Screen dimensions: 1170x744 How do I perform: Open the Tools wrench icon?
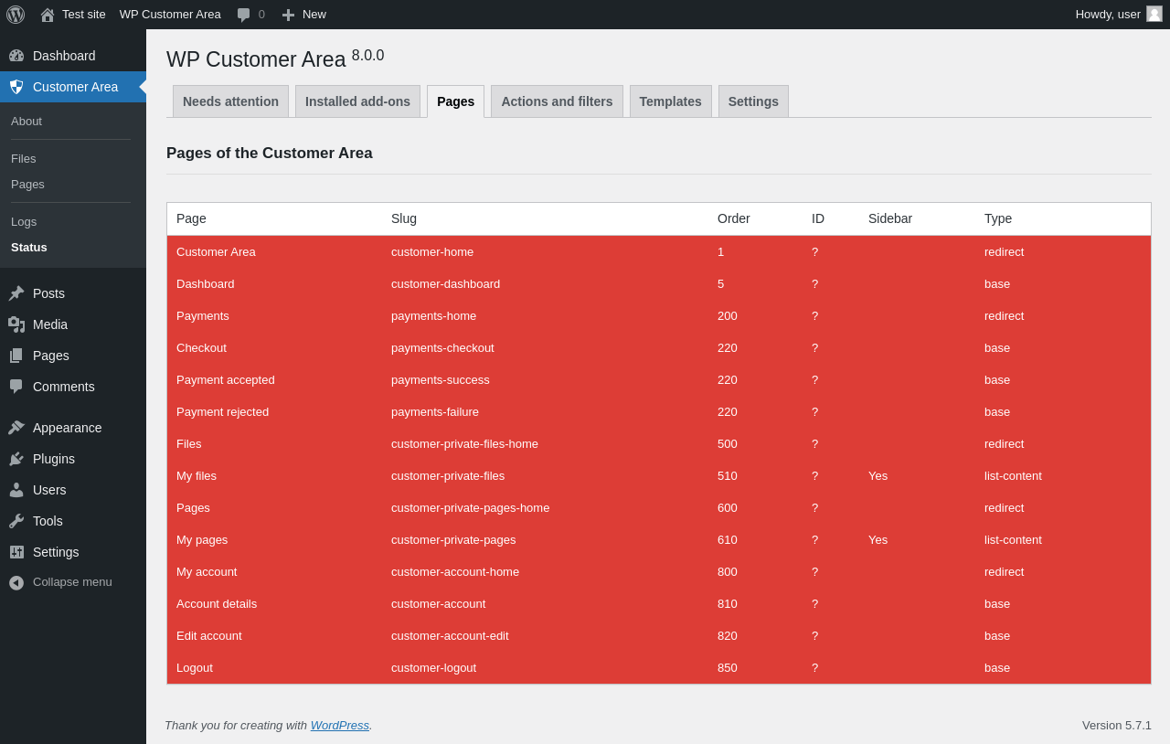tap(16, 521)
